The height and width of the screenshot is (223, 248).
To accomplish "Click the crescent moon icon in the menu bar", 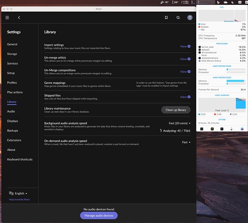I will click(233, 2).
